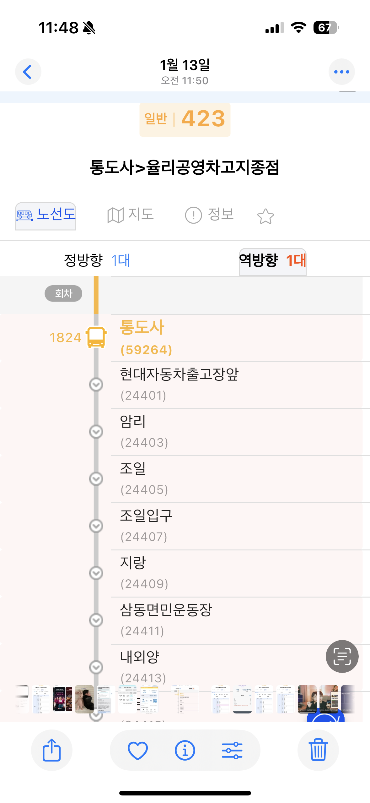Image resolution: width=370 pixels, height=803 pixels.
Task: Open photo info circle icon
Action: click(x=185, y=750)
